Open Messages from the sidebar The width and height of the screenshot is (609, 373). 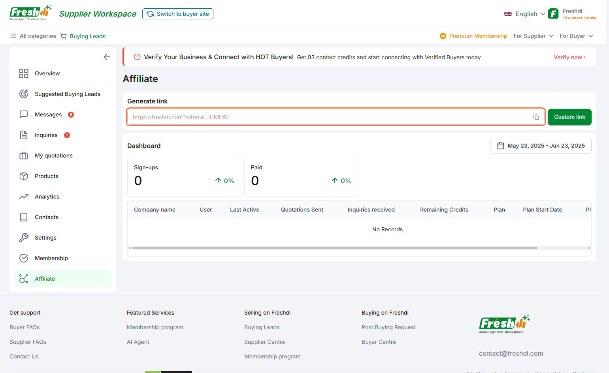tap(48, 114)
